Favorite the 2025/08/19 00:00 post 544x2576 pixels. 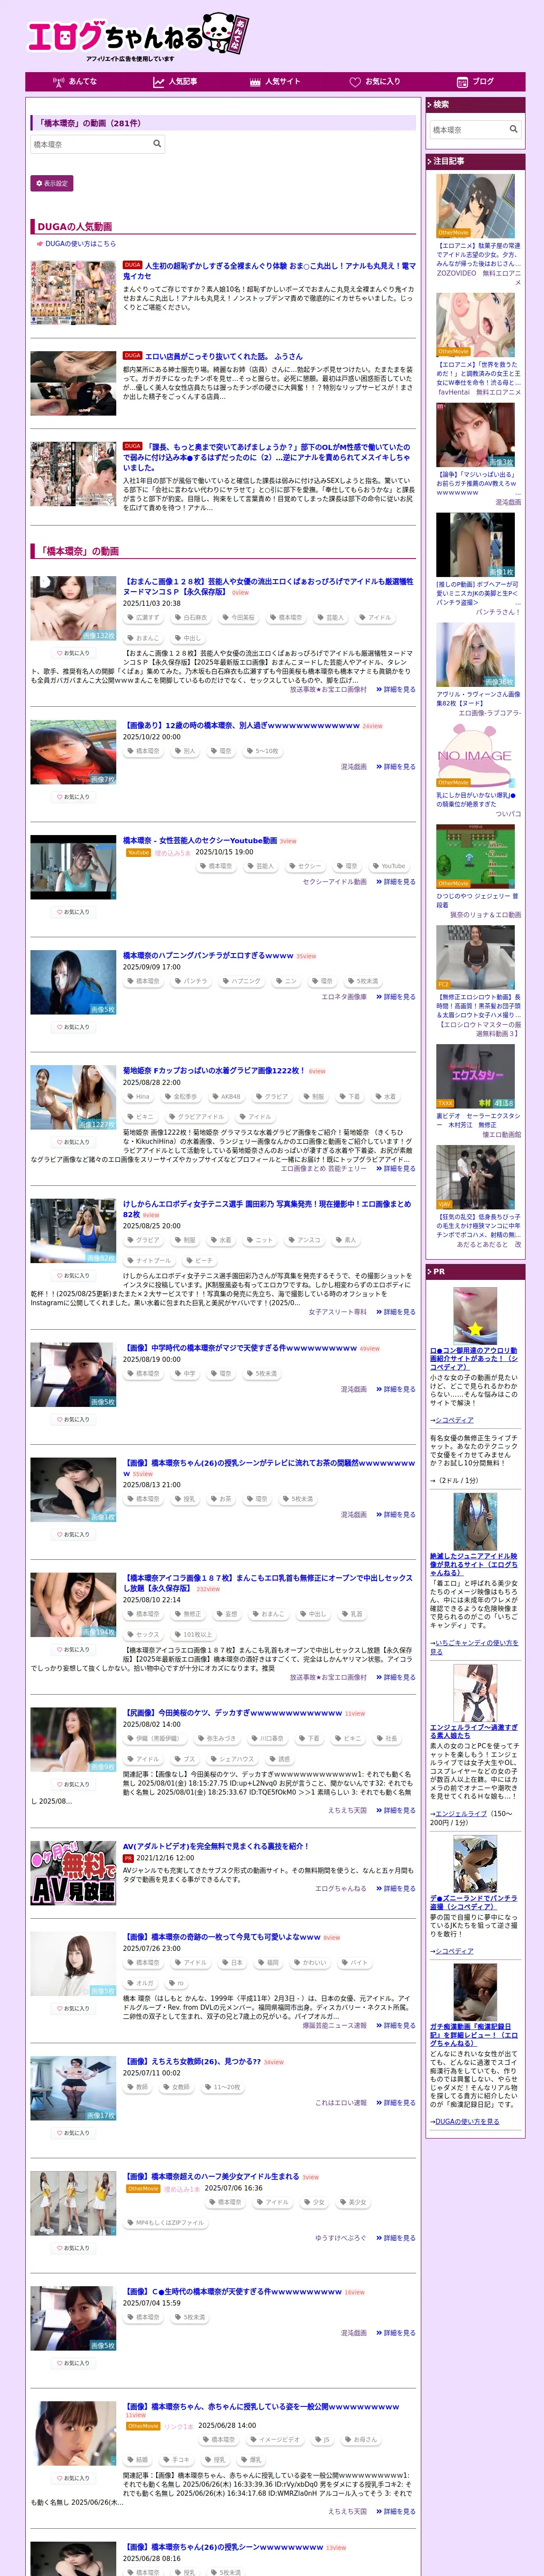(73, 1419)
